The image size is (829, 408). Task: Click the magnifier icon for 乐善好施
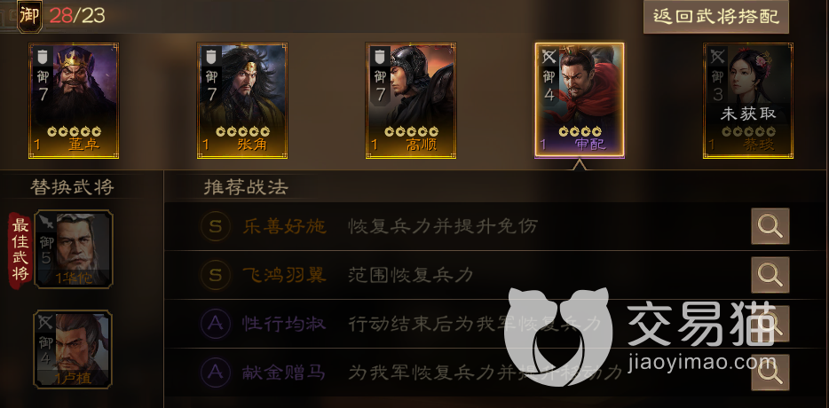point(770,226)
